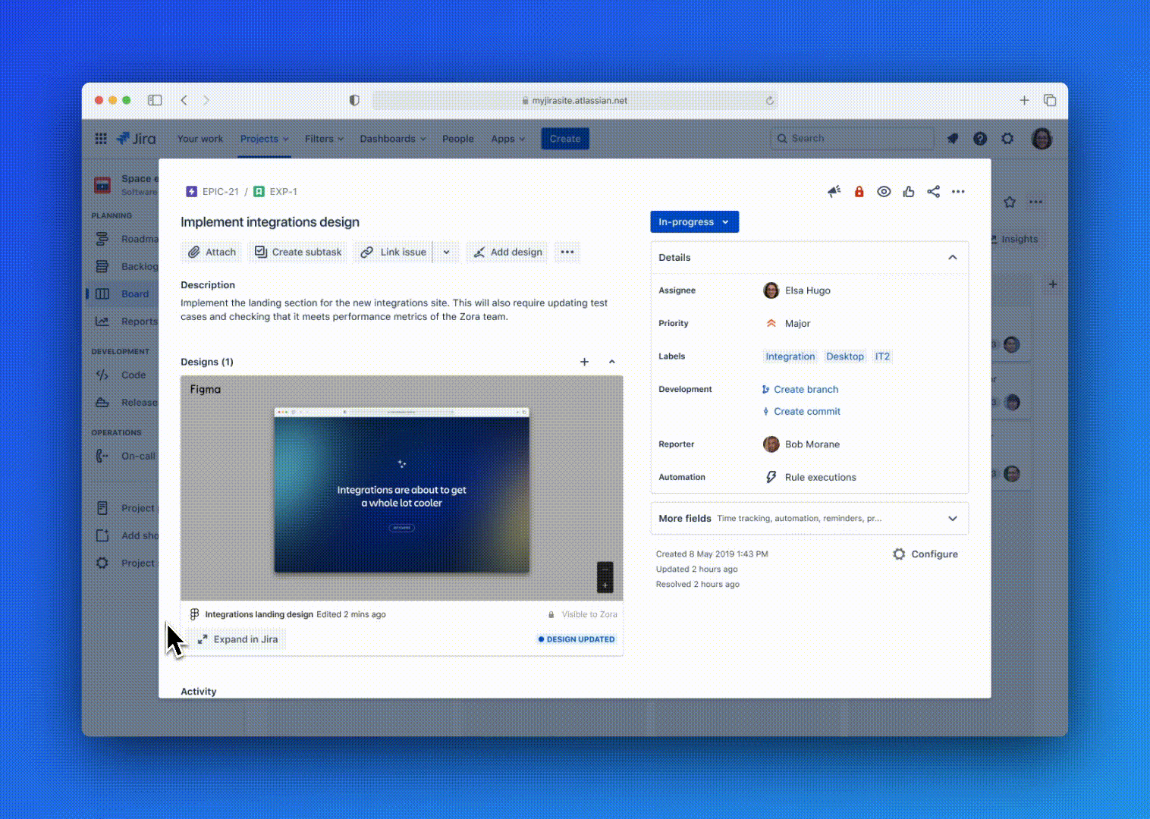Collapse the Details panel
This screenshot has height=819, width=1150.
point(952,258)
